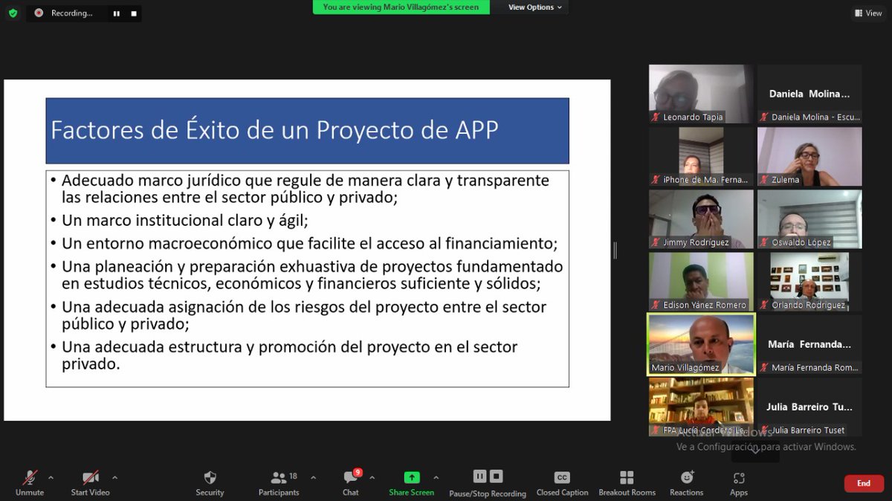The image size is (892, 501).
Task: Click the red End meeting button
Action: click(x=864, y=483)
